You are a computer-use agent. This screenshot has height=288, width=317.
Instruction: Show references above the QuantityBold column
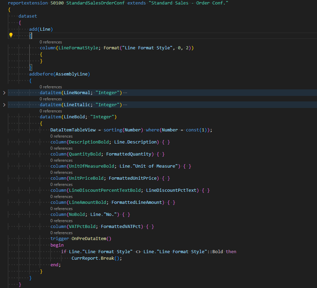coord(61,148)
